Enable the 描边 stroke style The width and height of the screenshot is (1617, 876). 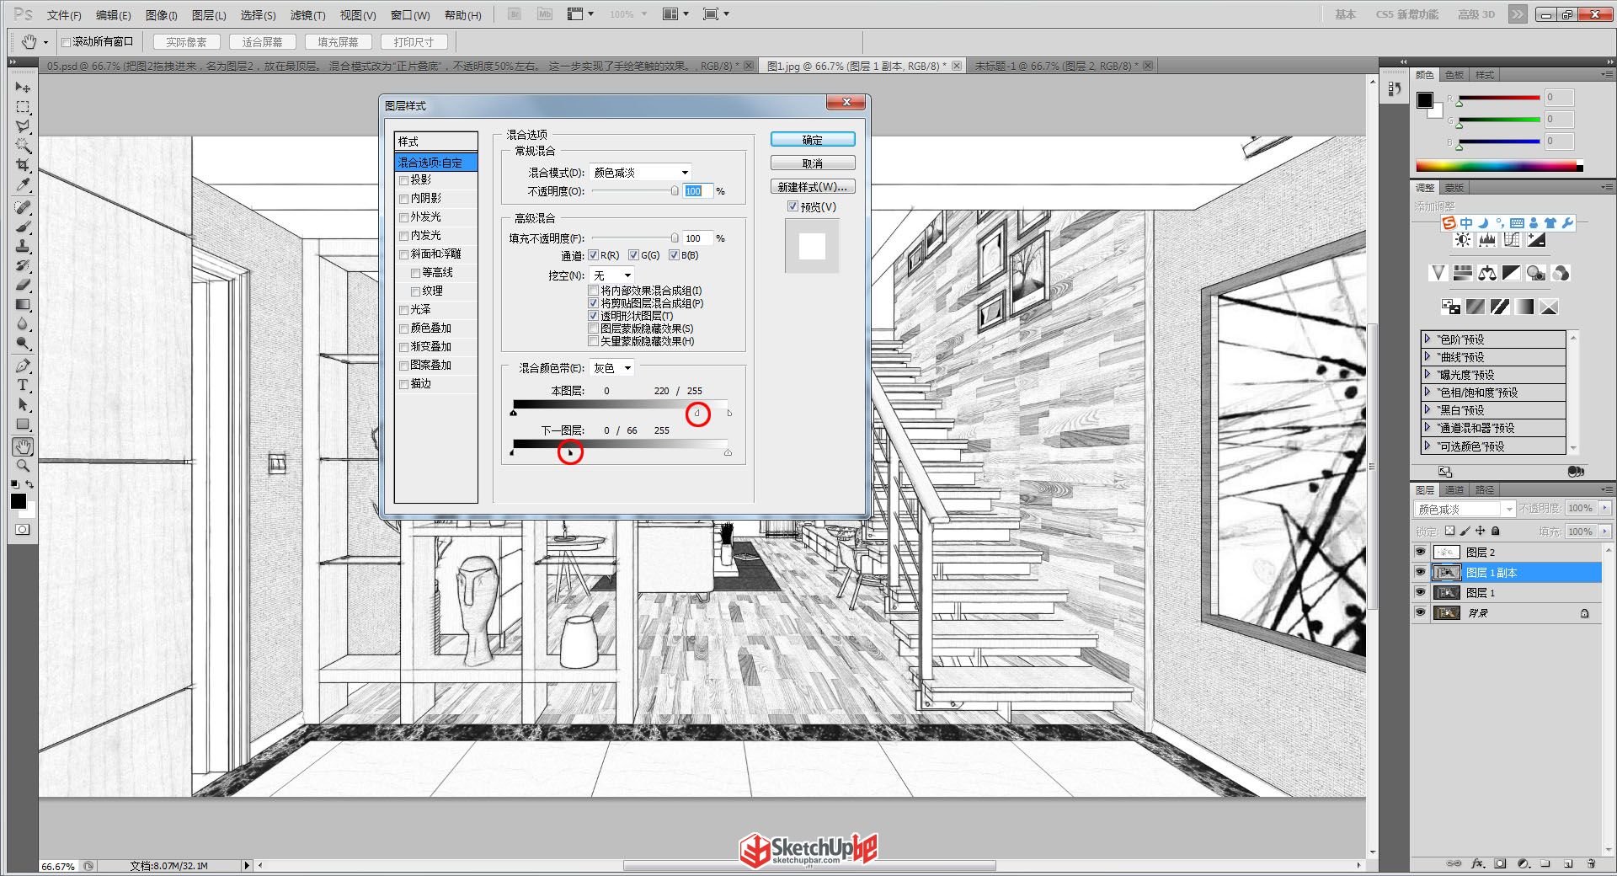click(404, 384)
